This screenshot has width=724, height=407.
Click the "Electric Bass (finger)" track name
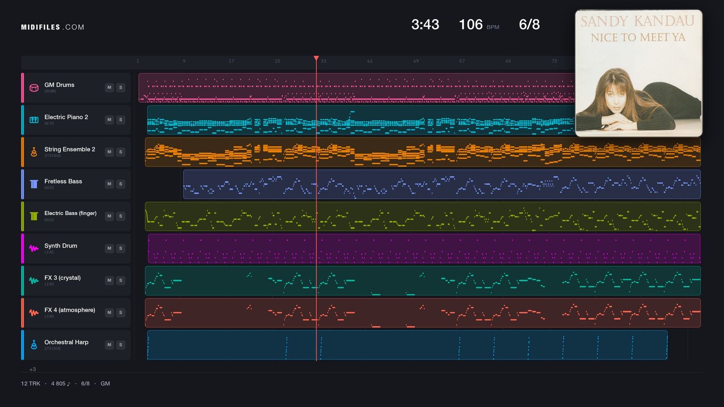click(70, 213)
